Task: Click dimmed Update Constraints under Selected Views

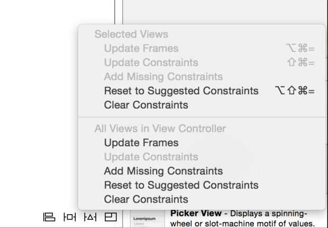Action: [x=151, y=63]
